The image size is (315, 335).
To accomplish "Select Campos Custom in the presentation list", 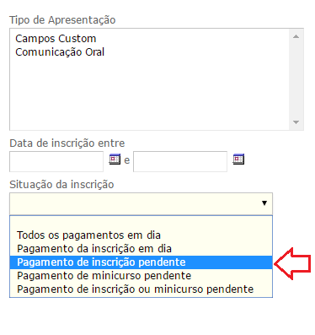I will click(56, 39).
